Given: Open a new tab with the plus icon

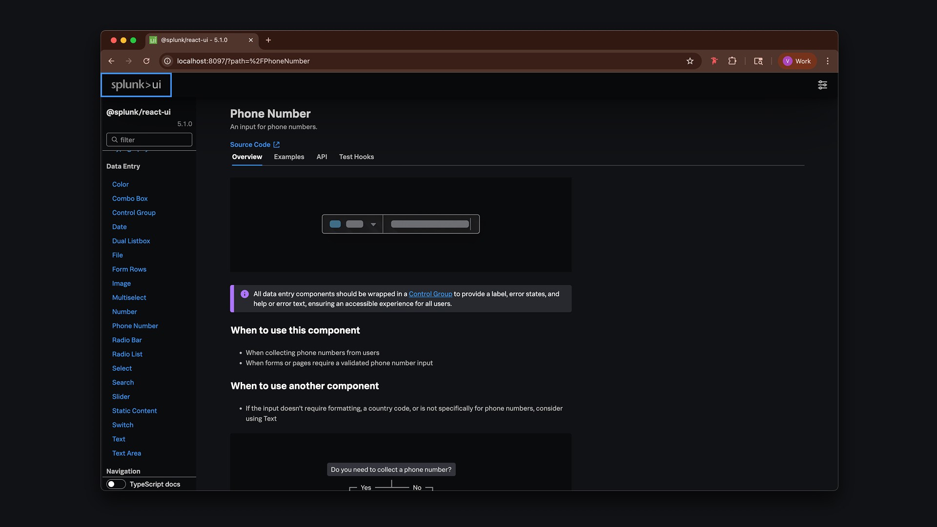Looking at the screenshot, I should pos(268,40).
